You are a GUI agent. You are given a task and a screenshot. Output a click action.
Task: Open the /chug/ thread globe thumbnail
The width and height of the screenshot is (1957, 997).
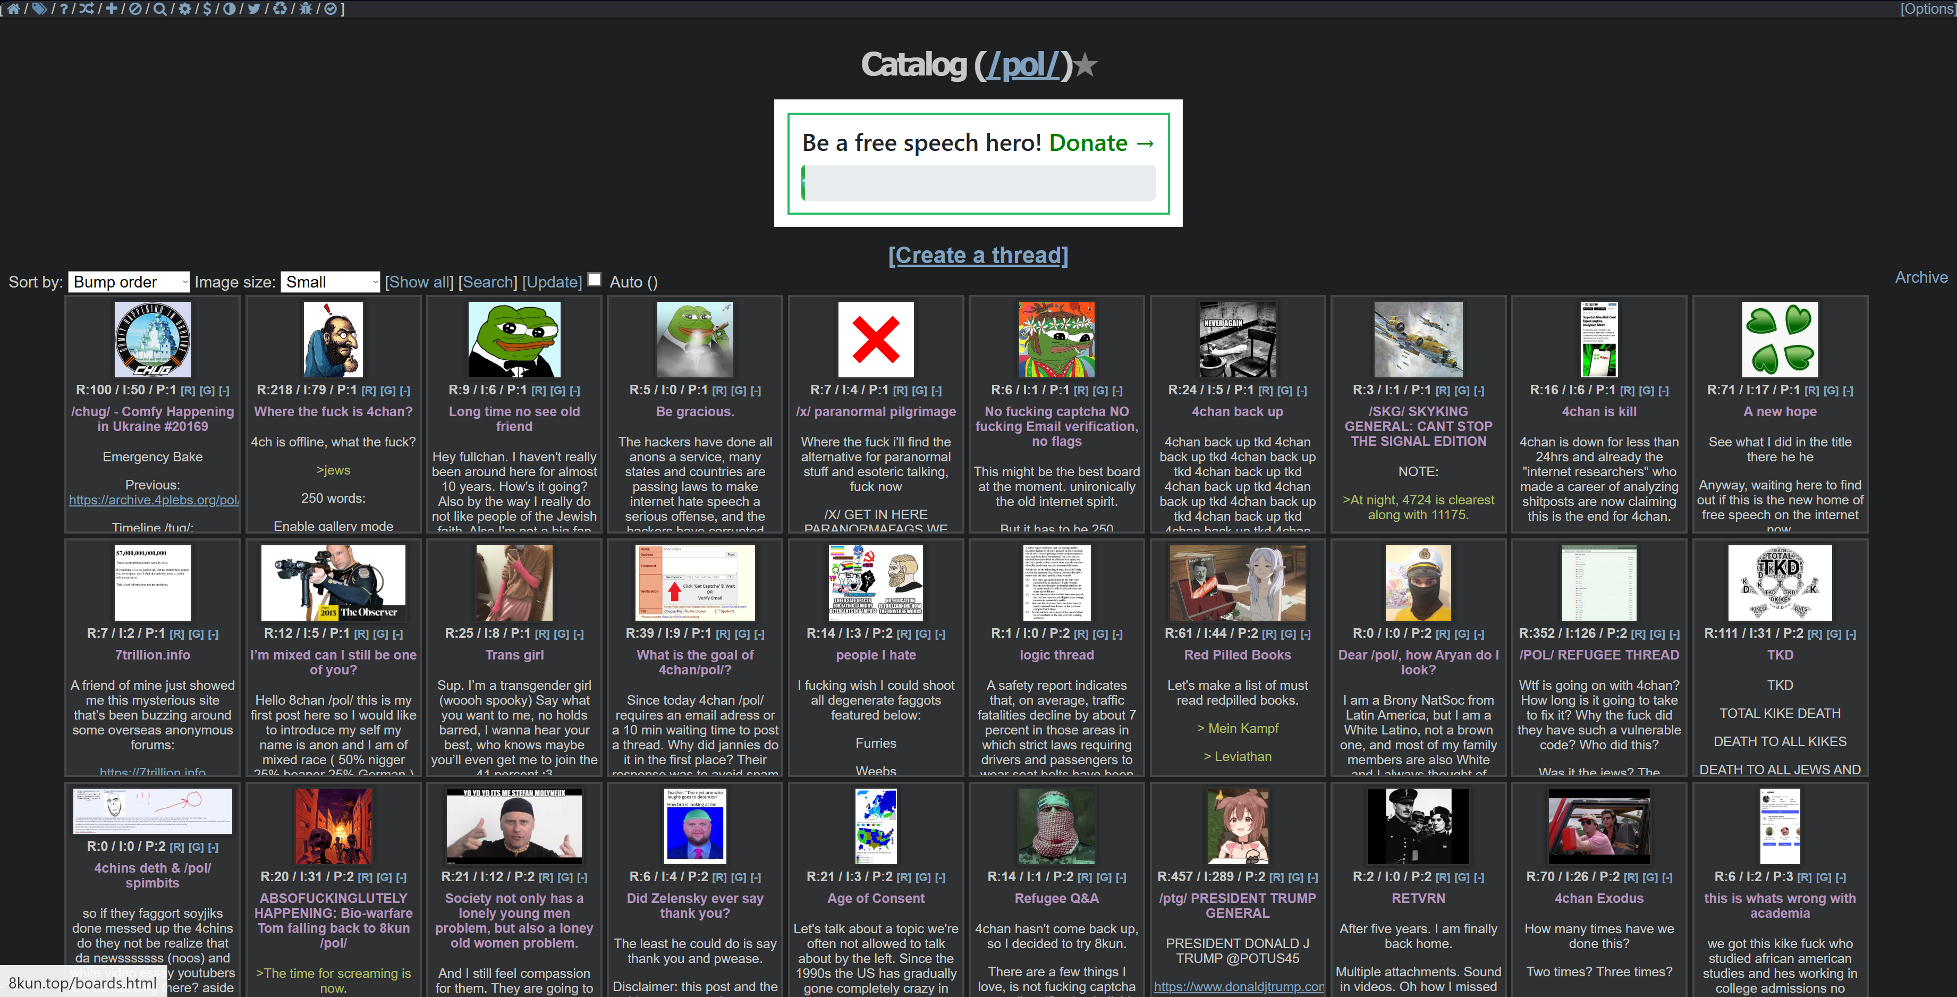tap(153, 339)
